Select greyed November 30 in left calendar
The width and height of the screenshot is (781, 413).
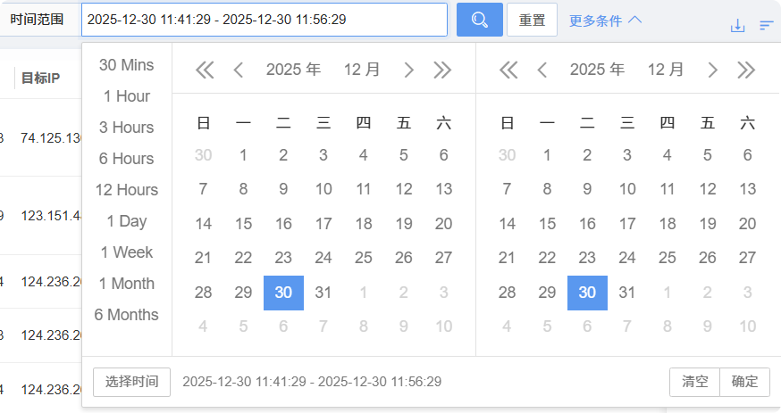click(x=203, y=155)
